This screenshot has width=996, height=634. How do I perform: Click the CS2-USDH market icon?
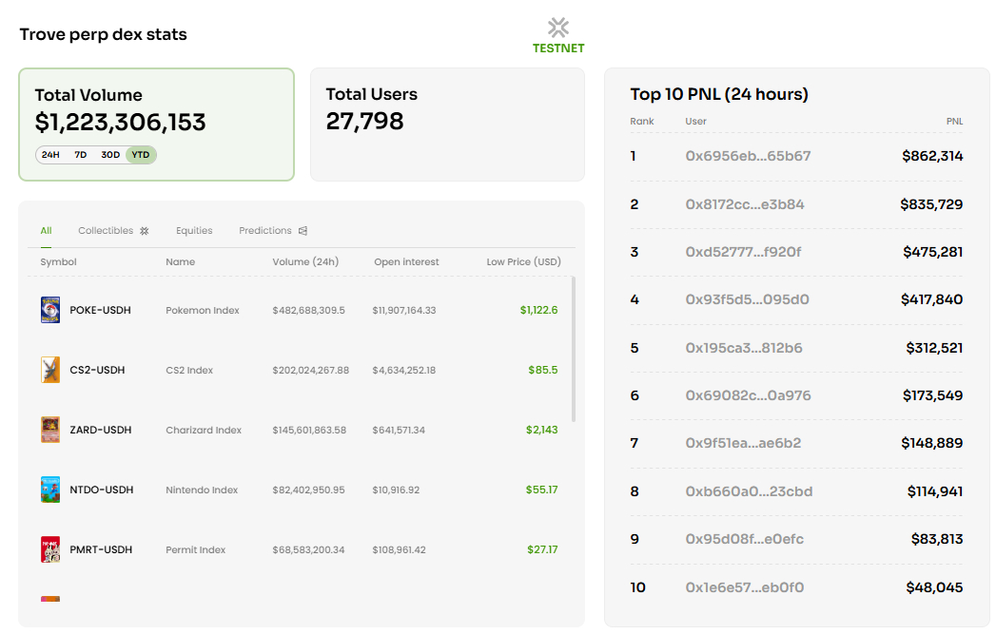[x=50, y=370]
